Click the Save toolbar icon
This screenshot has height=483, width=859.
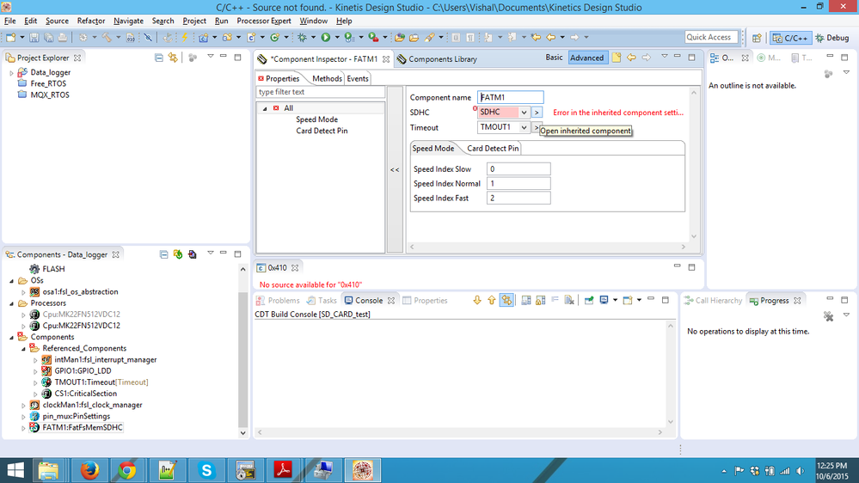(34, 37)
